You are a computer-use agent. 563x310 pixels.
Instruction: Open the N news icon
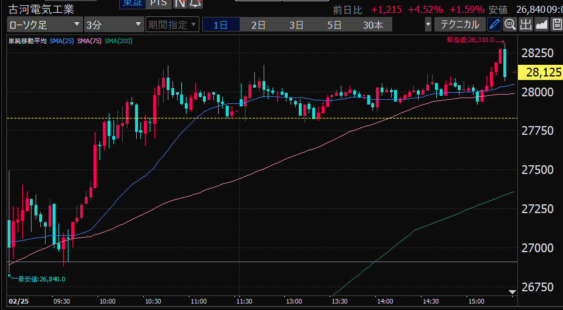click(x=180, y=3)
